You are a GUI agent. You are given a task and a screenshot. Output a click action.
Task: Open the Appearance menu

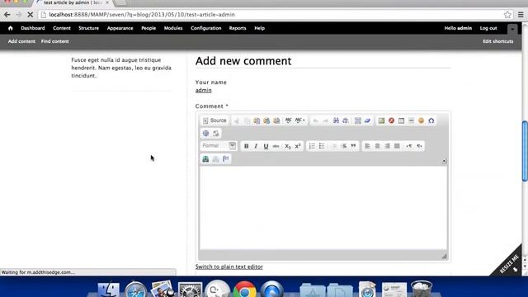120,28
